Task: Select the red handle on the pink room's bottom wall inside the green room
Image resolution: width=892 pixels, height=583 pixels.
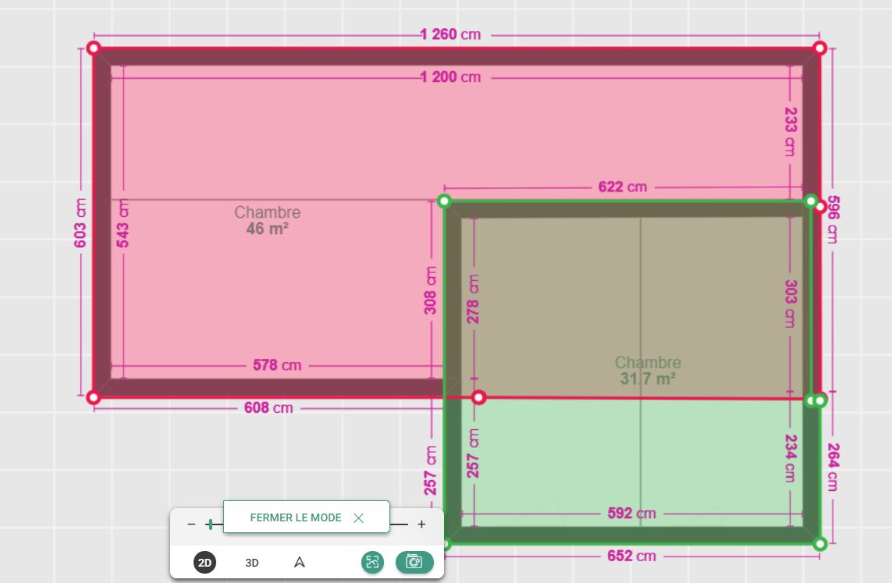Action: pyautogui.click(x=479, y=397)
